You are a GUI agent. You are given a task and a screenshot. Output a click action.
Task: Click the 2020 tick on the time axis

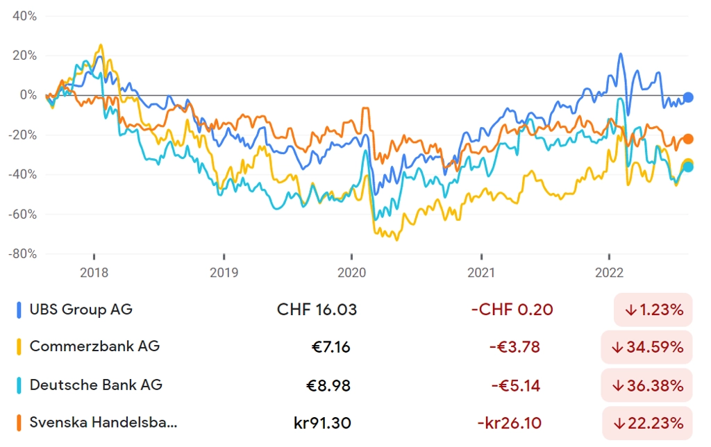(x=351, y=273)
